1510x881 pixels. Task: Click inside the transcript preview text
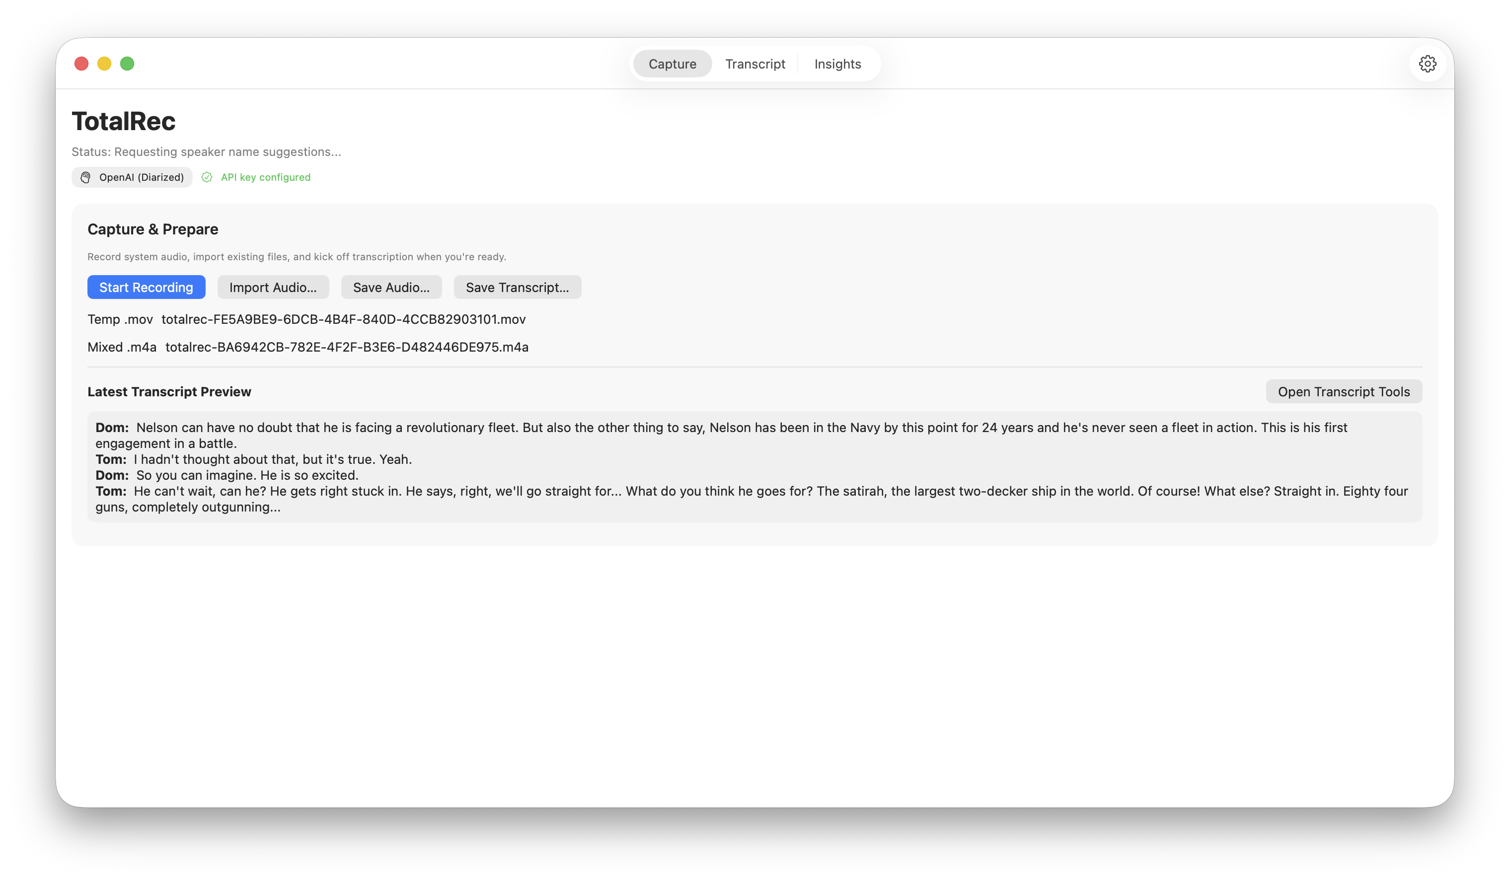(x=755, y=467)
